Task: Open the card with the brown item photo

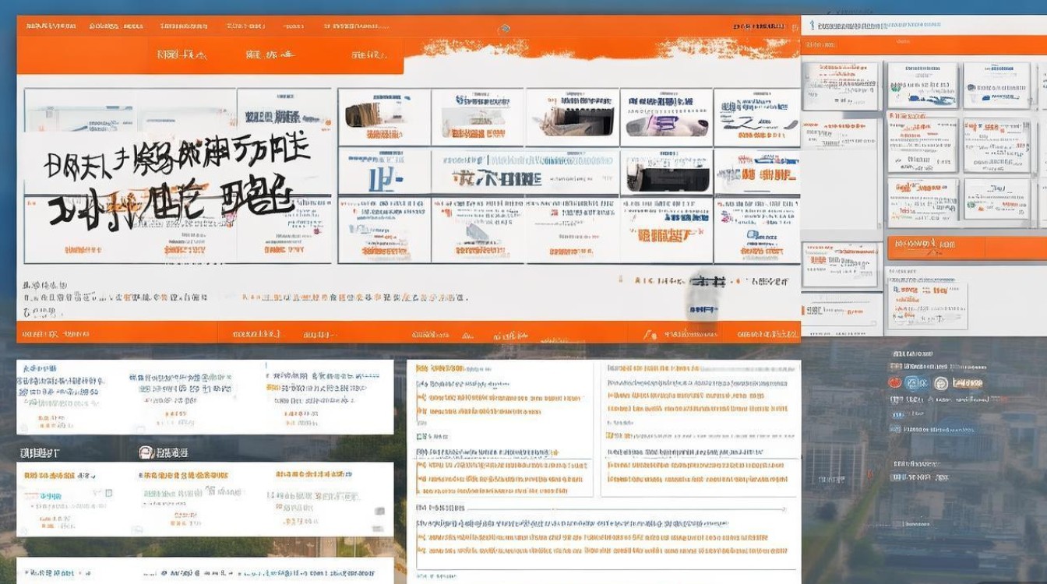Action: (384, 118)
